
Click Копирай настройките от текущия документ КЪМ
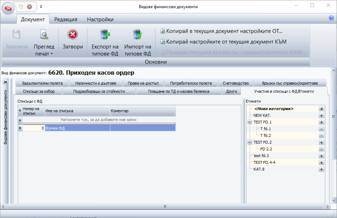tap(223, 42)
